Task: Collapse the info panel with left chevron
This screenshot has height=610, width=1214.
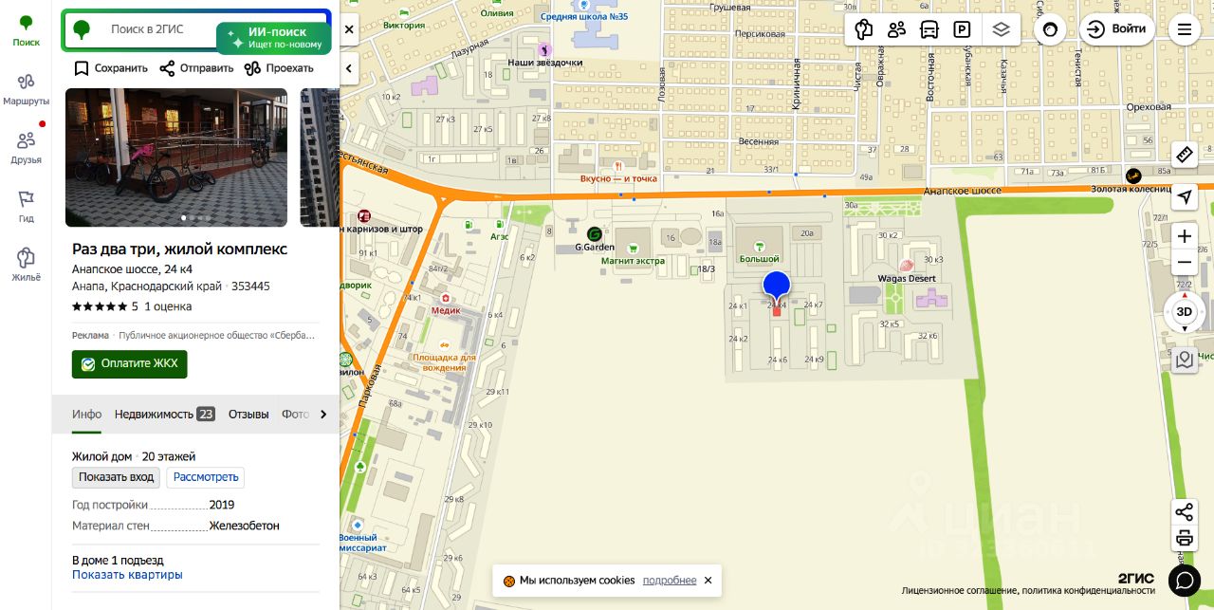Action: point(349,68)
